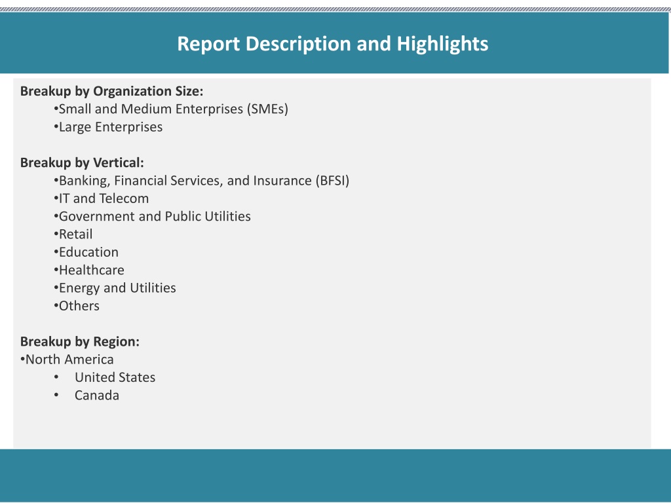Click the 'Others' bullet item
Image resolution: width=671 pixels, height=503 pixels.
(x=76, y=306)
